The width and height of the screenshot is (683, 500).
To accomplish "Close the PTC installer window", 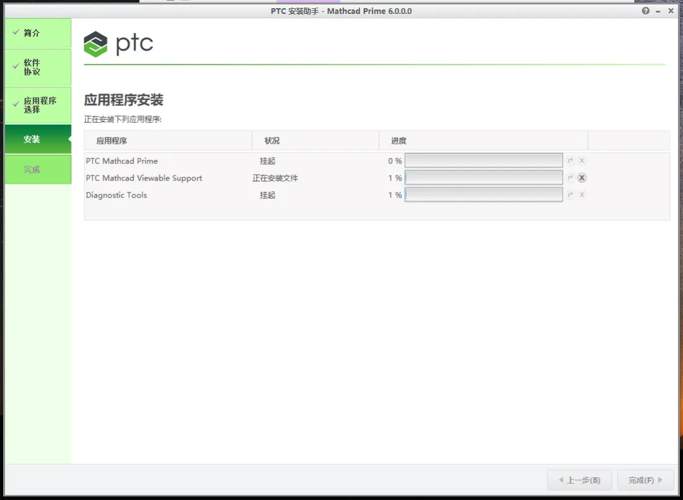I will (x=671, y=11).
